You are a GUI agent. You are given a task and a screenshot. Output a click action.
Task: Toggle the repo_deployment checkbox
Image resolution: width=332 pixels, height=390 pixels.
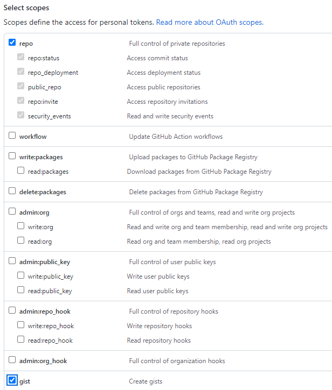pos(20,72)
